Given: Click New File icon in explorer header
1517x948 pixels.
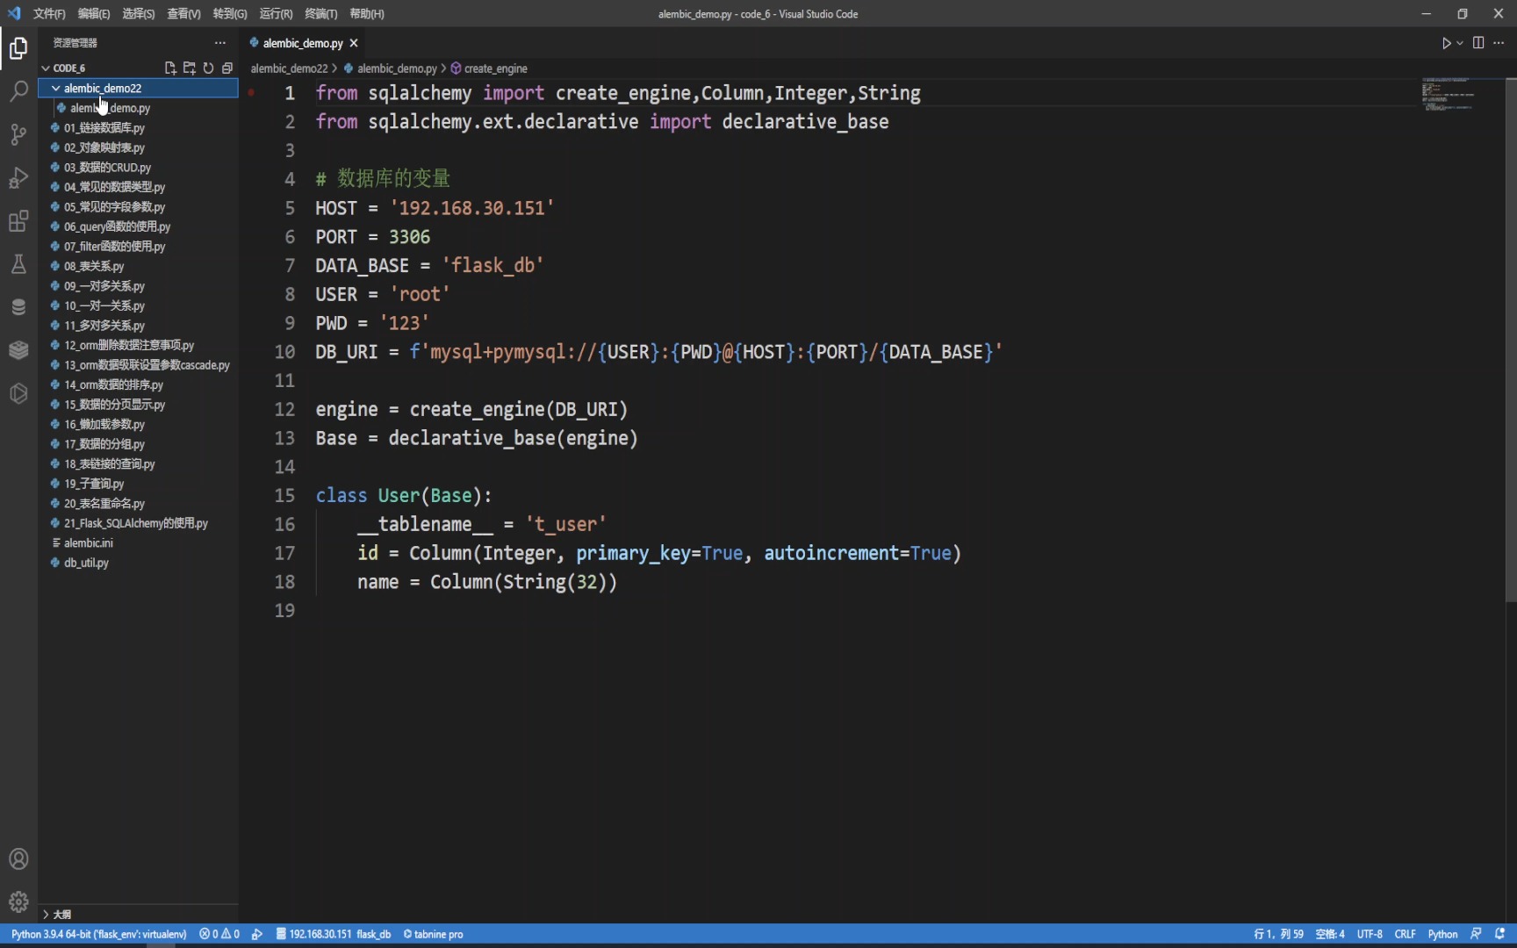Looking at the screenshot, I should [x=170, y=68].
